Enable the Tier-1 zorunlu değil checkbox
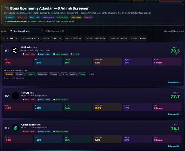Viewport: 185px width, 151px height. pyautogui.click(x=46, y=31)
